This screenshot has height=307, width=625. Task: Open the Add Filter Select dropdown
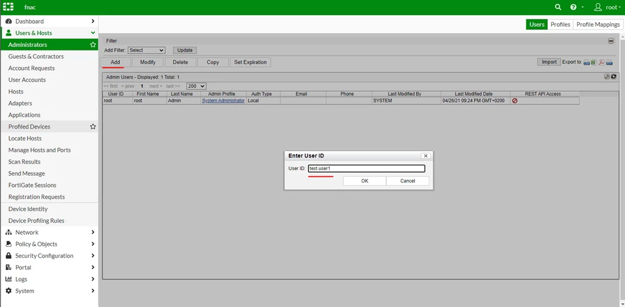pos(147,50)
